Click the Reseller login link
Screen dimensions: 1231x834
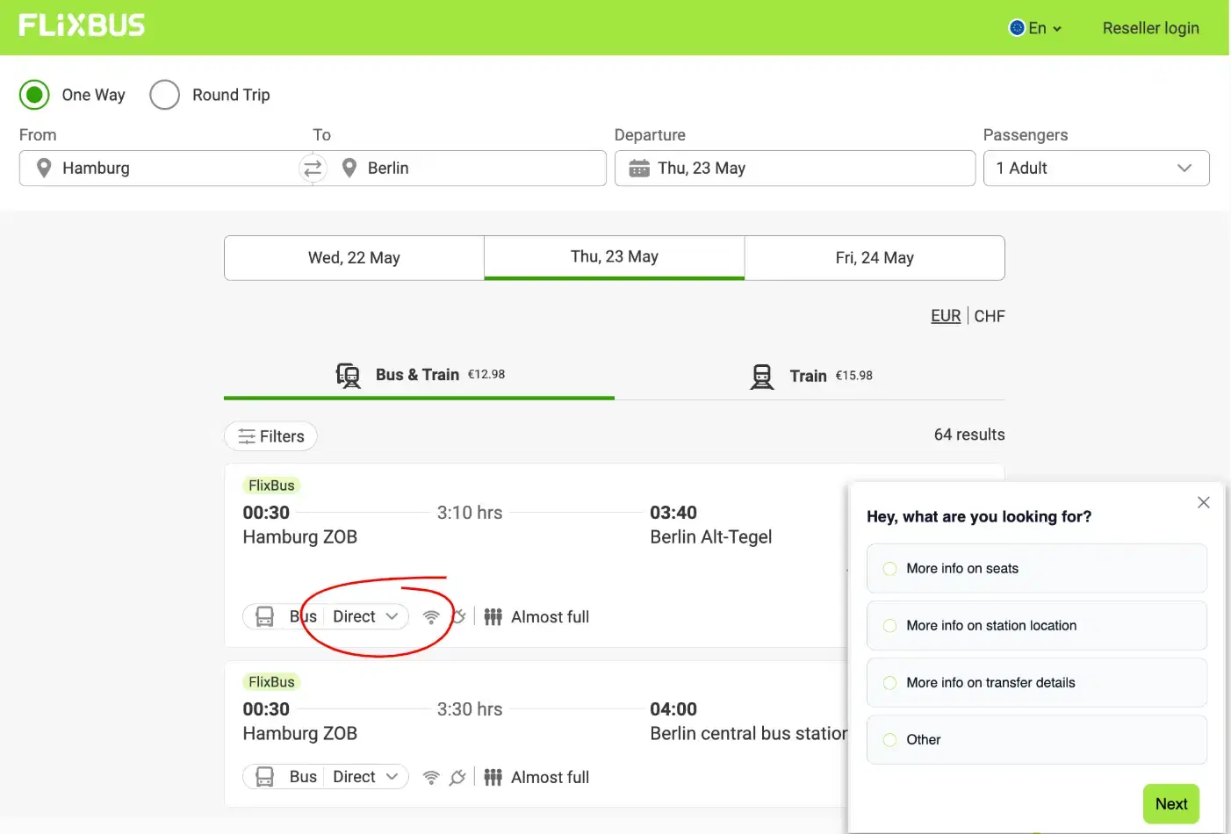[x=1150, y=28]
